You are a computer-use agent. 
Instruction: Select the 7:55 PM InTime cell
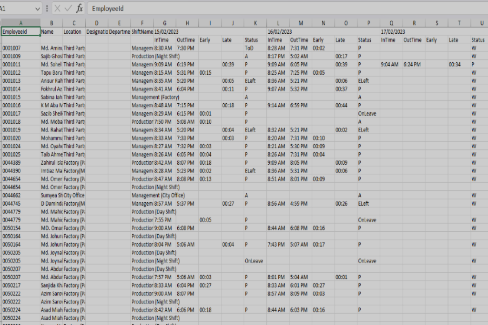pos(164,220)
